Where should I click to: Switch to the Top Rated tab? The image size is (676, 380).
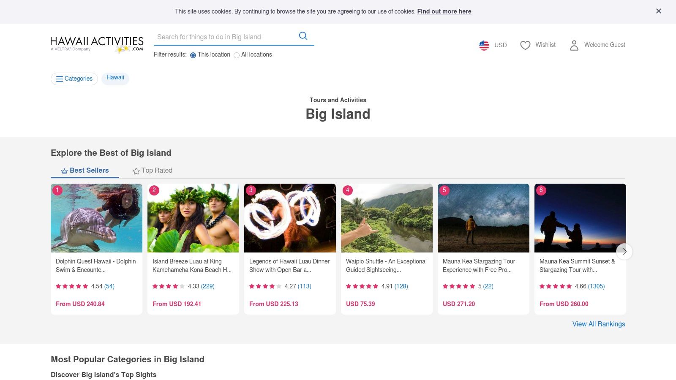tap(157, 171)
